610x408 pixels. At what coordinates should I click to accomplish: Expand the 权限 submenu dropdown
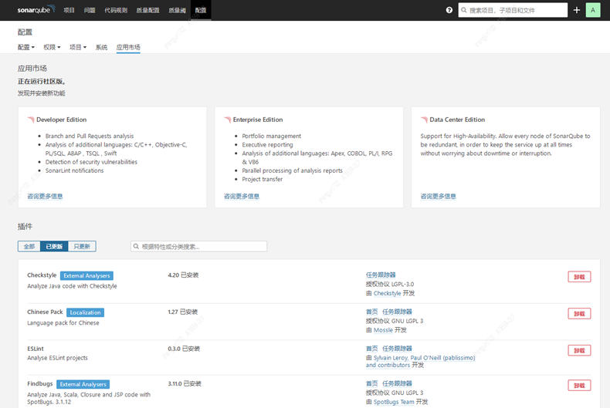pyautogui.click(x=52, y=47)
